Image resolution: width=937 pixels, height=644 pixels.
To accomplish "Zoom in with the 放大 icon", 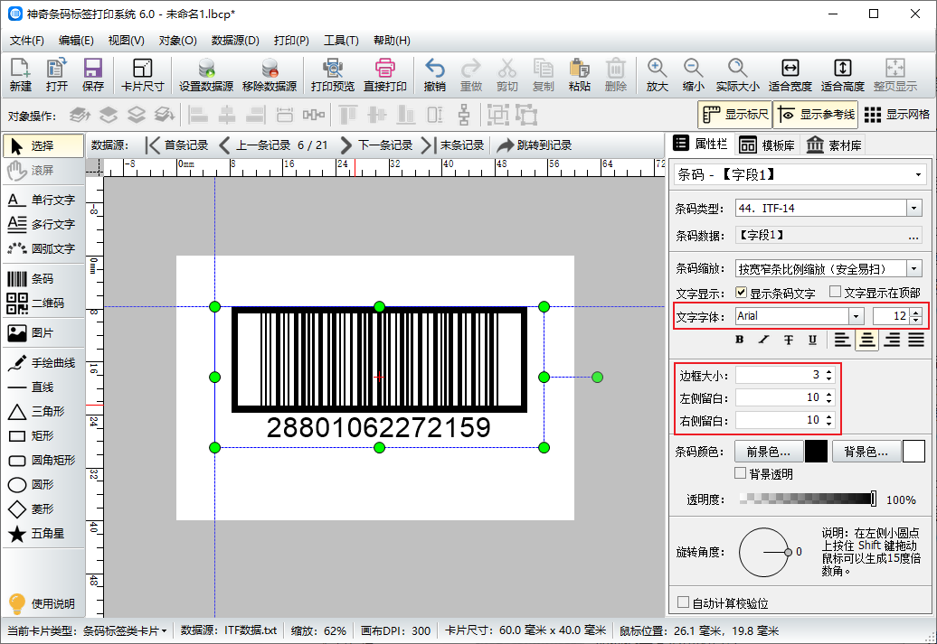I will pos(657,75).
